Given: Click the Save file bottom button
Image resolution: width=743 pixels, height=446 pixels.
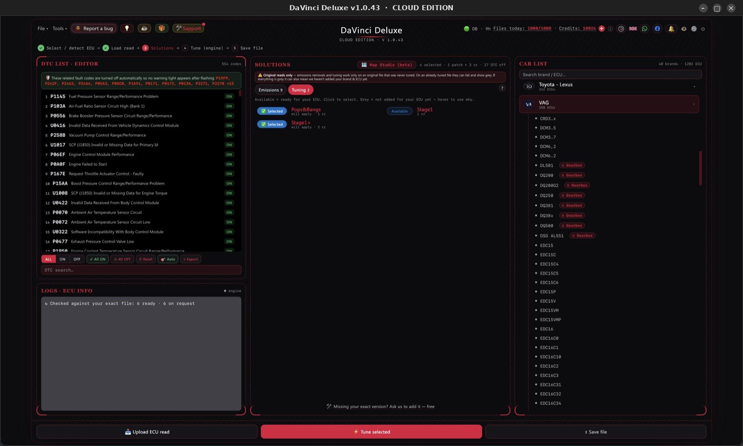Looking at the screenshot, I should pyautogui.click(x=596, y=432).
